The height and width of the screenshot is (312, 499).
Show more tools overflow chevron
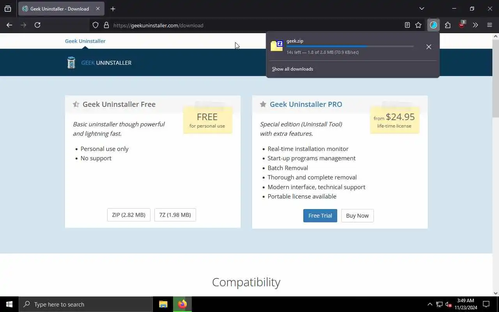[x=475, y=25]
